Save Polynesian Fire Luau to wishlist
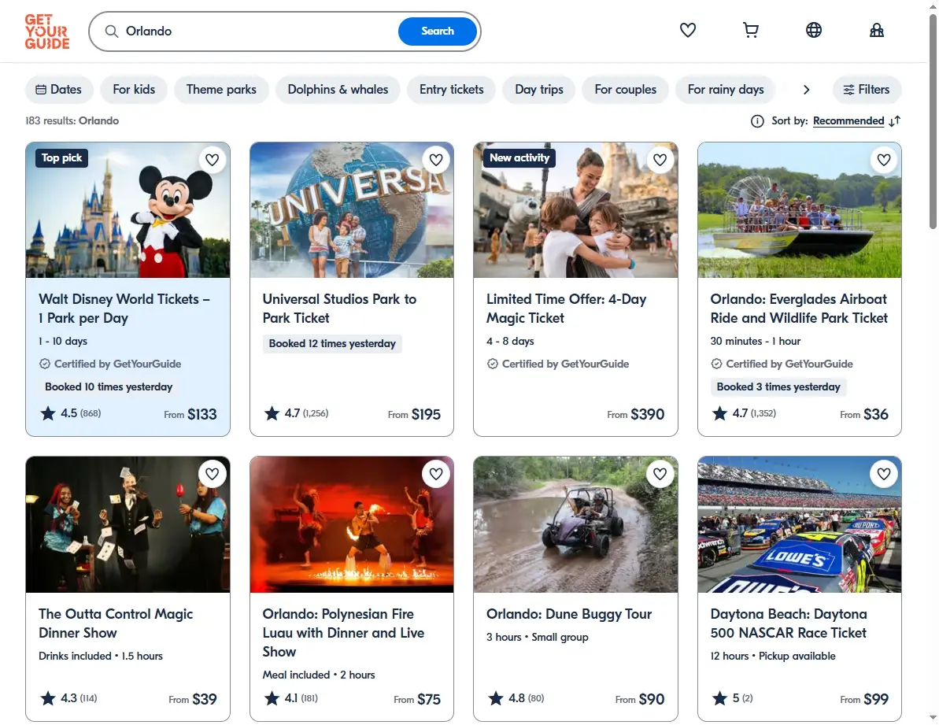Screen dimensions: 939x725 click(x=436, y=474)
